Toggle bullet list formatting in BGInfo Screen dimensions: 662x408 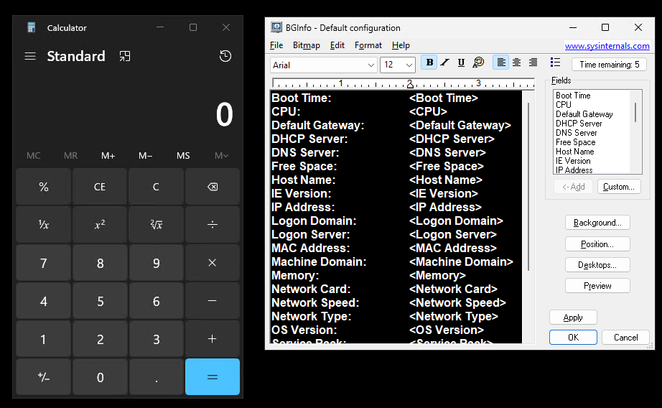coord(555,62)
